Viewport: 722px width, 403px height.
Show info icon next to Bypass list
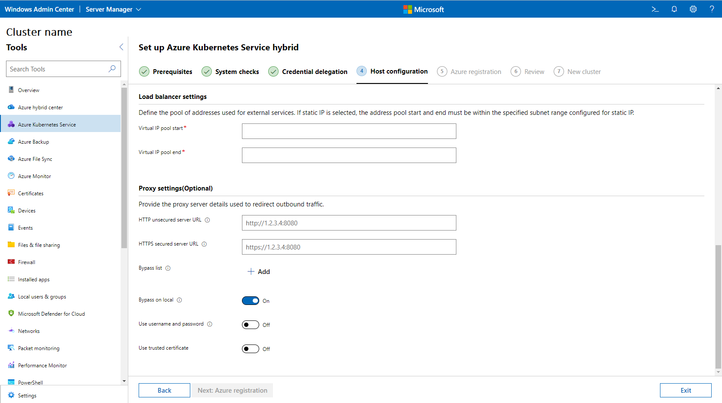tap(168, 268)
